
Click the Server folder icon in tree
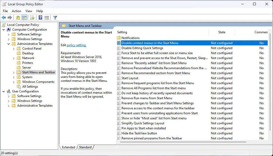click(19, 68)
